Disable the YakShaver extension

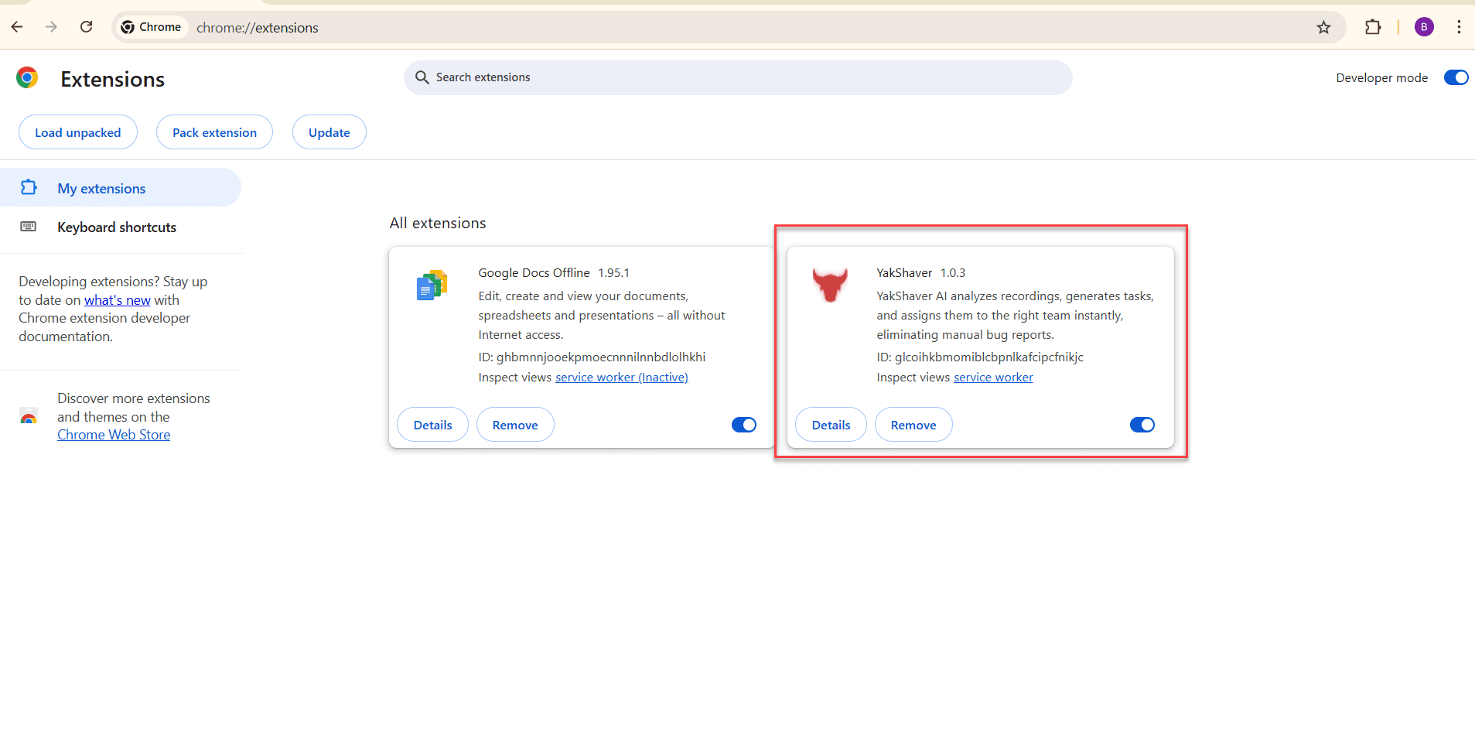point(1142,425)
